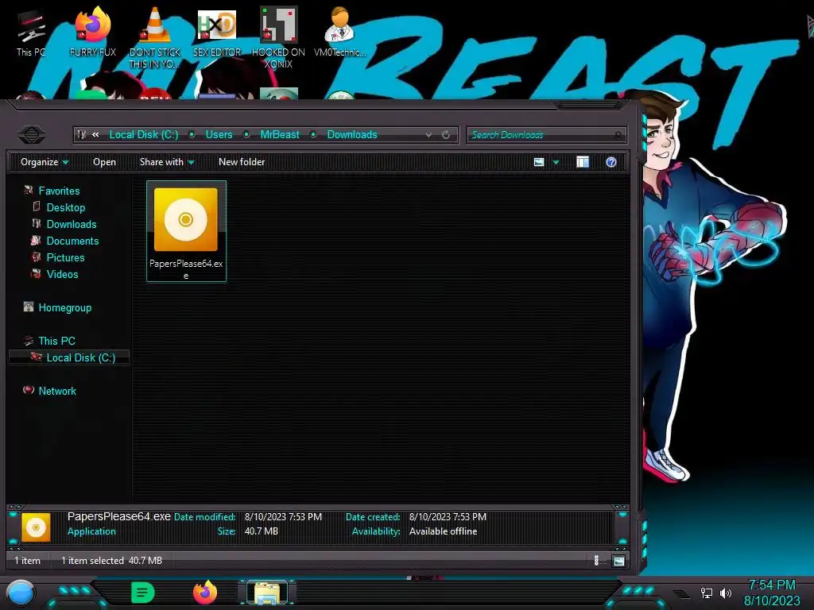Create a New folder
This screenshot has height=610, width=814.
pos(242,162)
